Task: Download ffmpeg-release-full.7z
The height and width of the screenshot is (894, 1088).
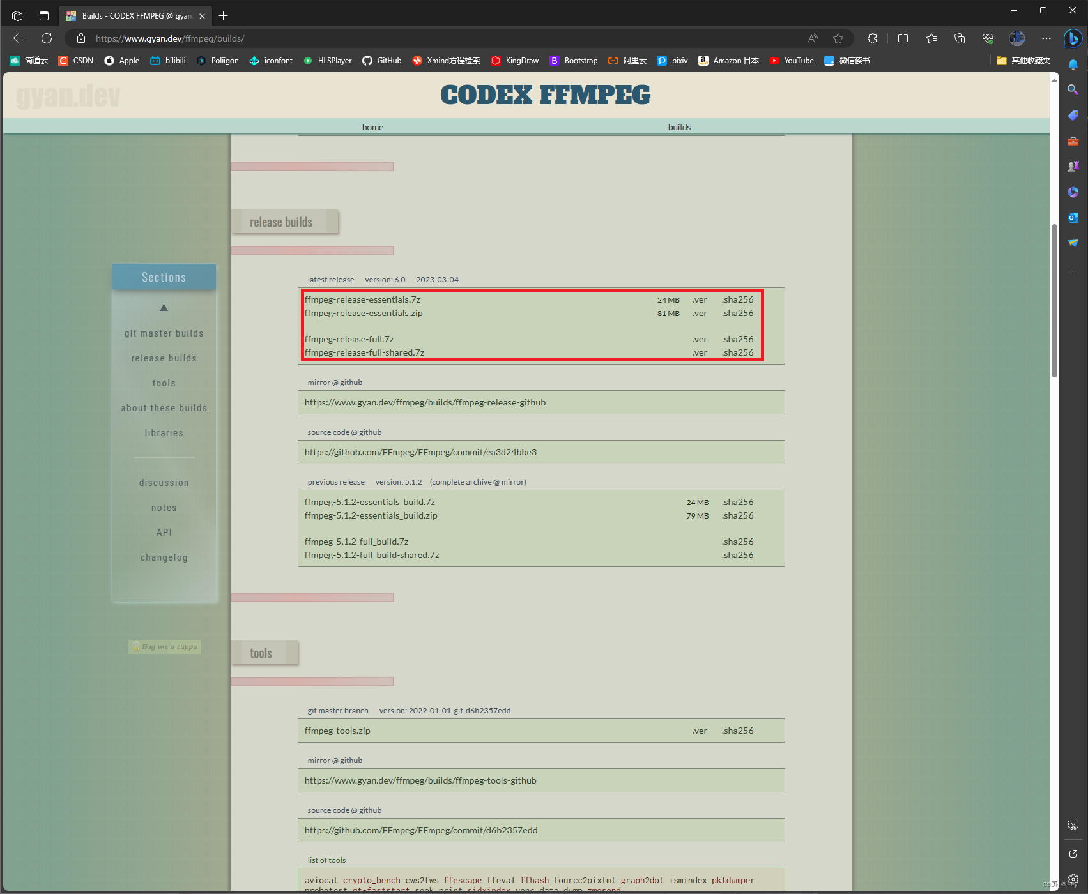Action: (x=349, y=339)
